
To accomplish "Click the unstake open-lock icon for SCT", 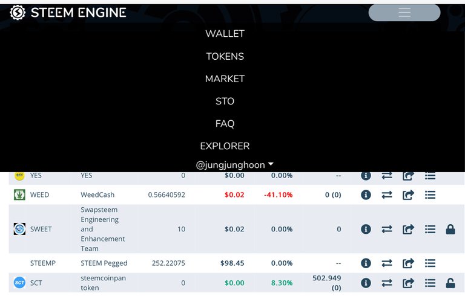I will (x=450, y=283).
